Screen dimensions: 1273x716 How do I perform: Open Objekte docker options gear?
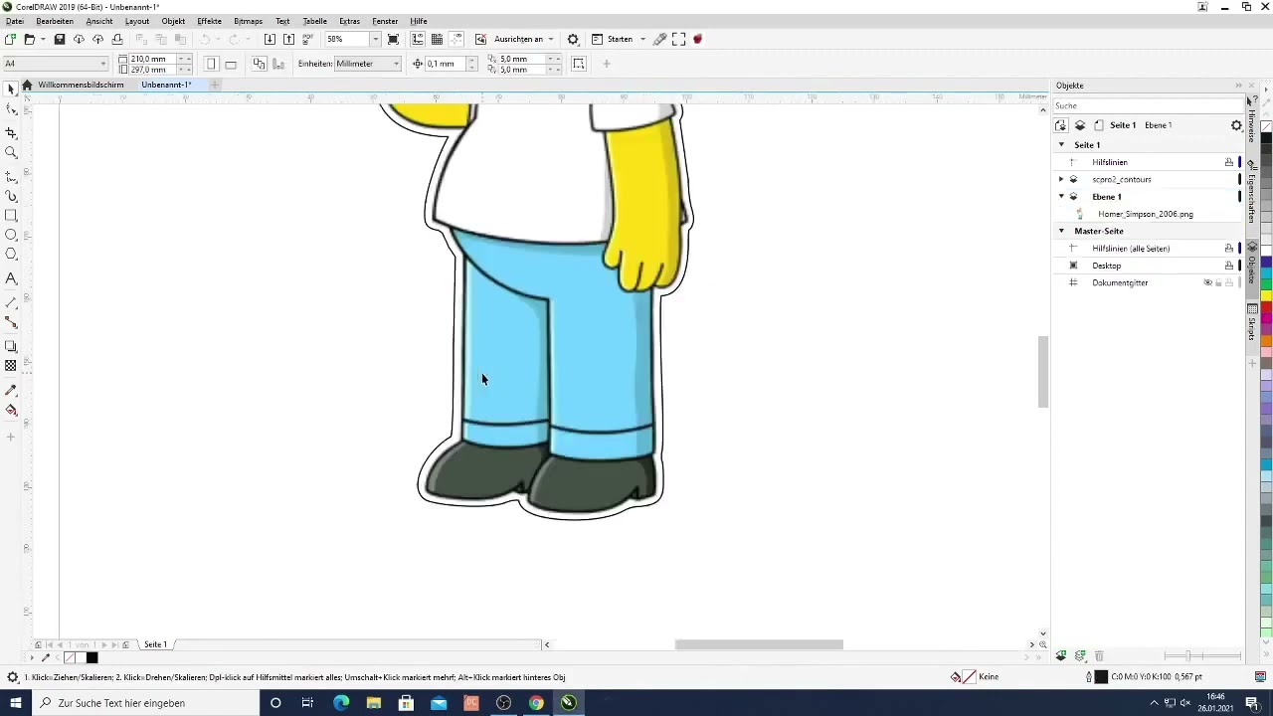click(x=1236, y=125)
